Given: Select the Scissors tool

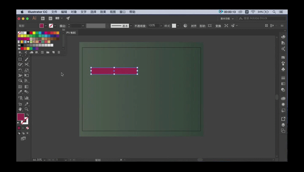Looking at the screenshot, I should [27, 64].
